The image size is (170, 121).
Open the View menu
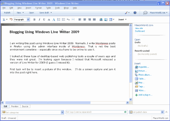(19, 8)
